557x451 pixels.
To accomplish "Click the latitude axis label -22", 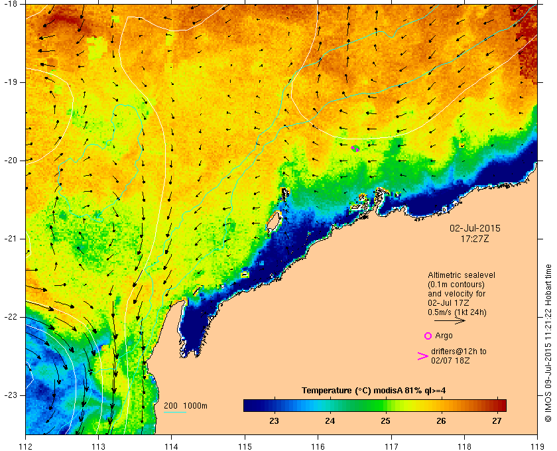I will (x=10, y=316).
